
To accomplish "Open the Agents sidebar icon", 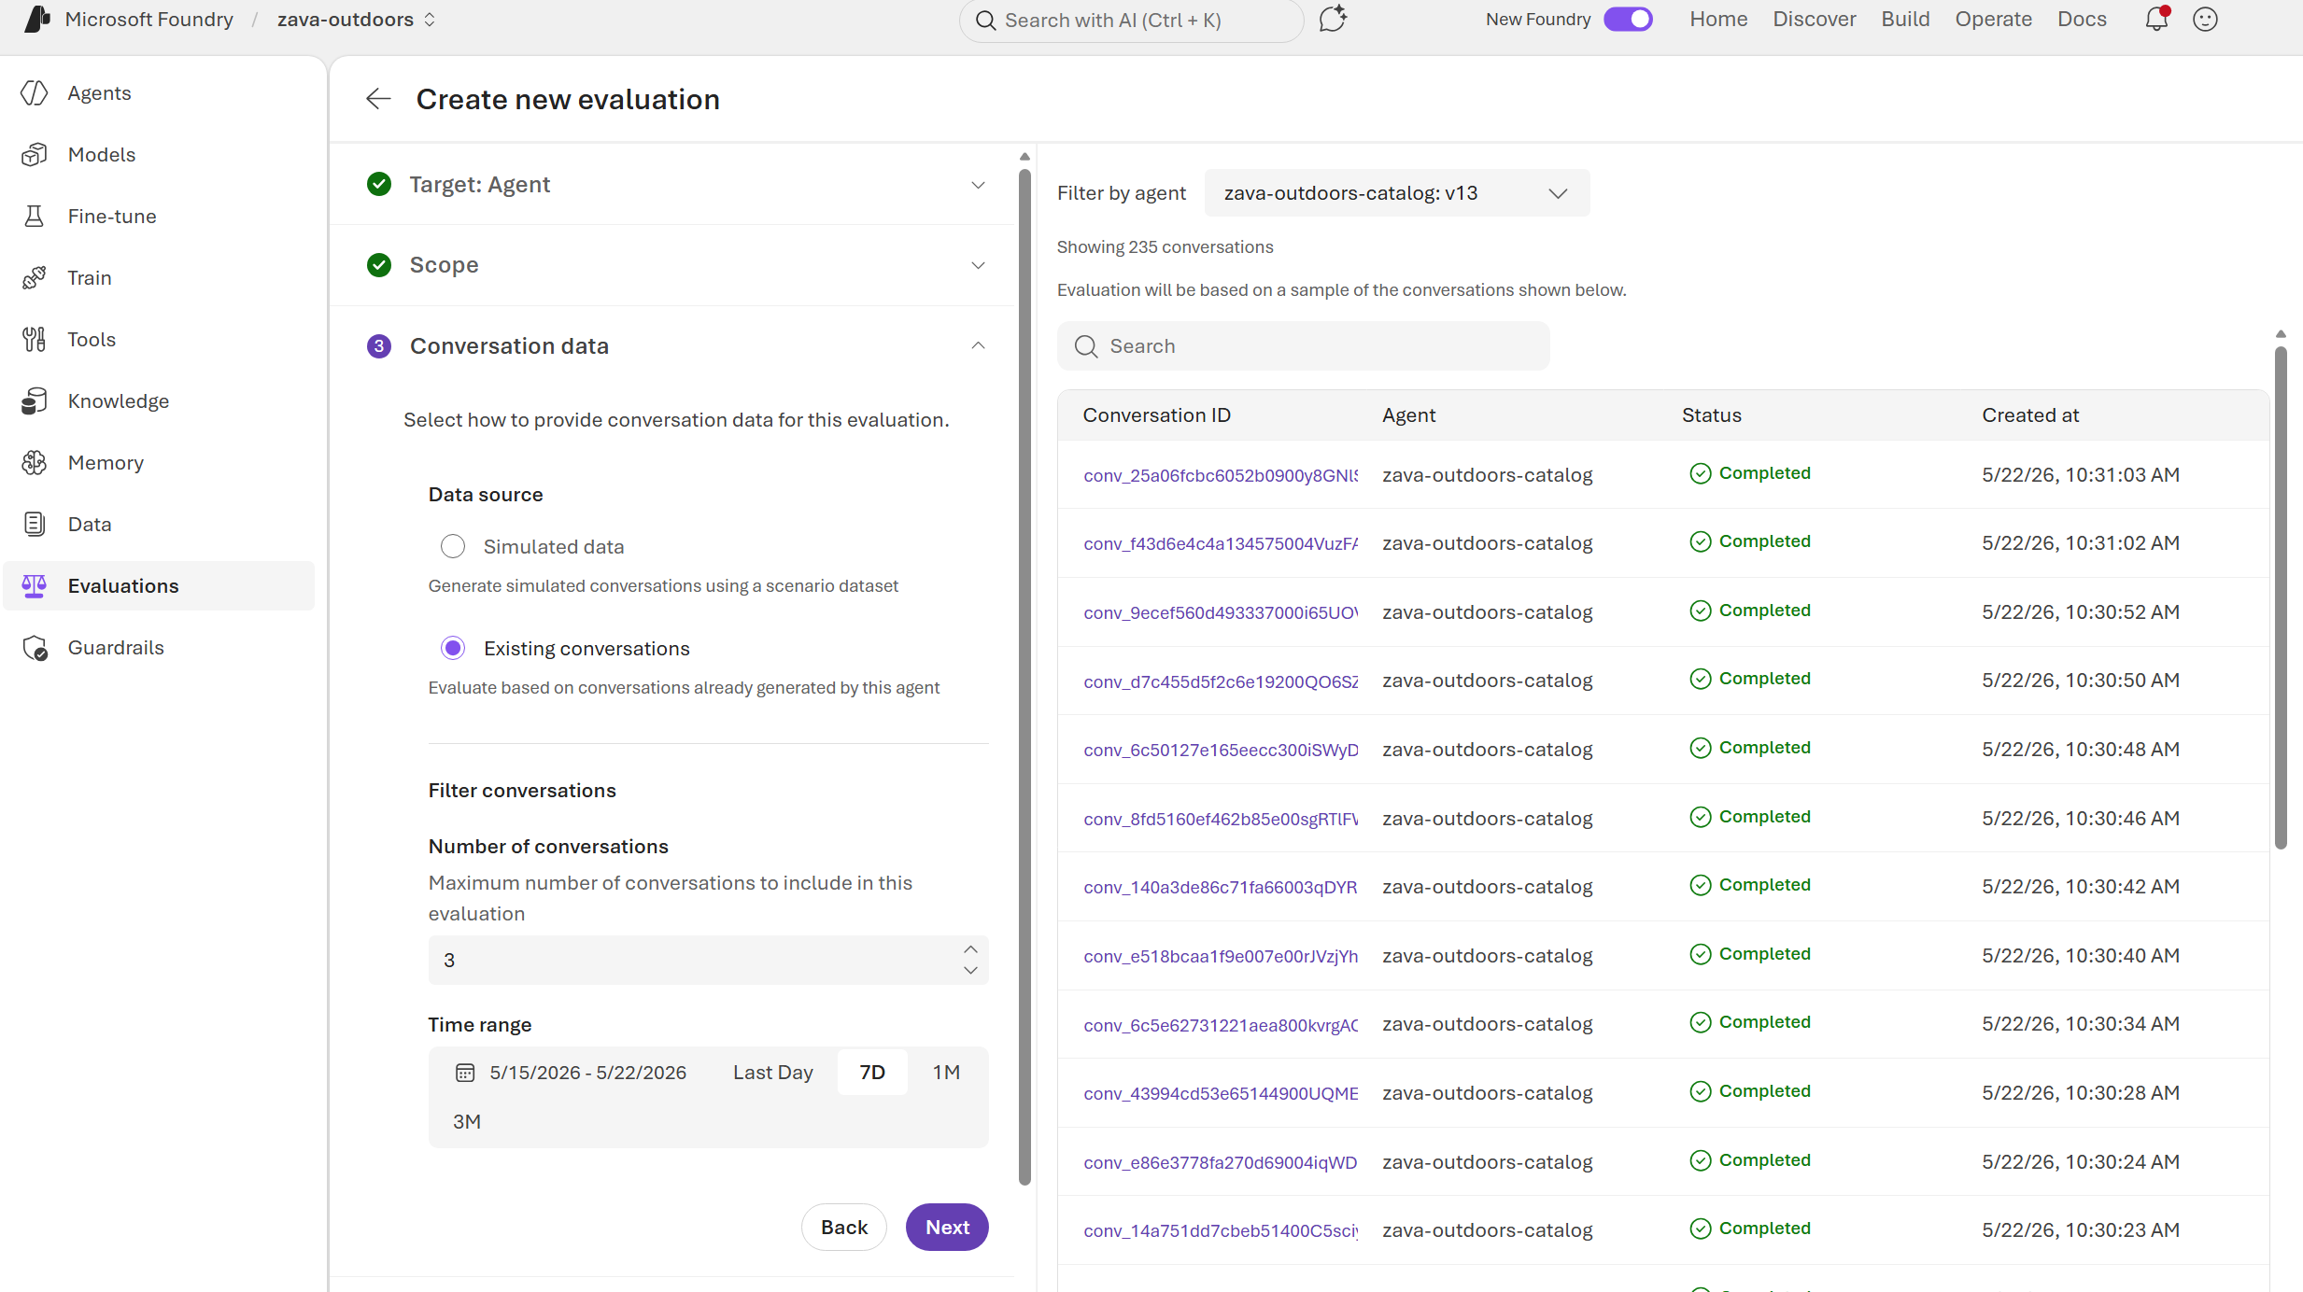I will tap(35, 92).
